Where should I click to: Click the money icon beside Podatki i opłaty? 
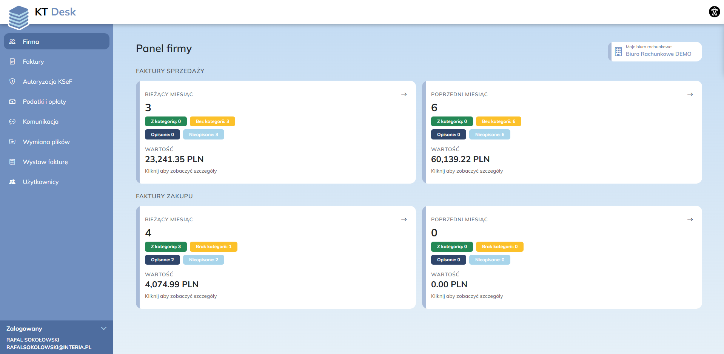(x=12, y=101)
